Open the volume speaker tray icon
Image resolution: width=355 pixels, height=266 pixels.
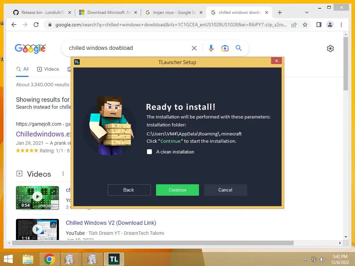322,259
